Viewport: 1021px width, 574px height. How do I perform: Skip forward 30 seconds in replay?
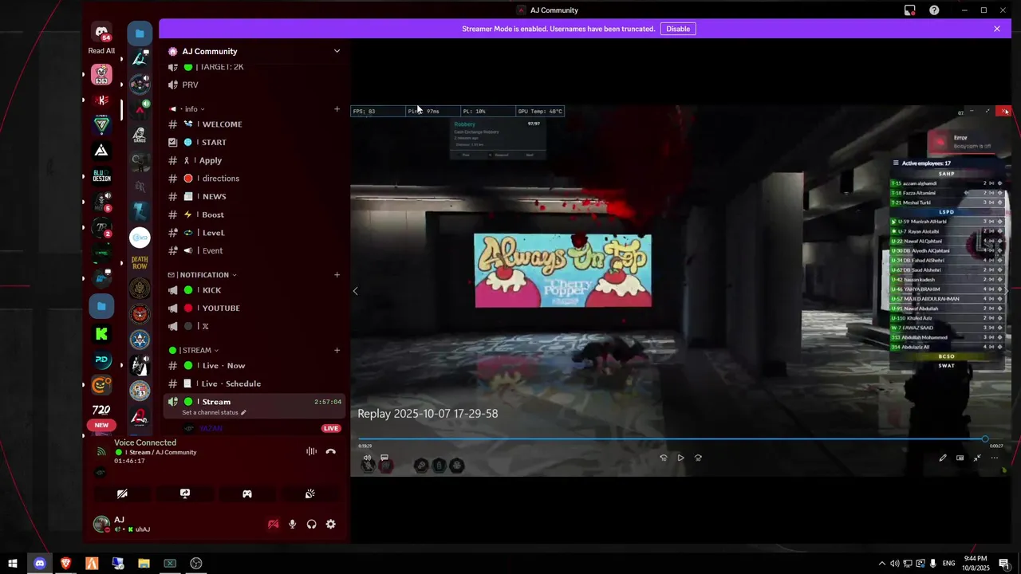pos(698,458)
